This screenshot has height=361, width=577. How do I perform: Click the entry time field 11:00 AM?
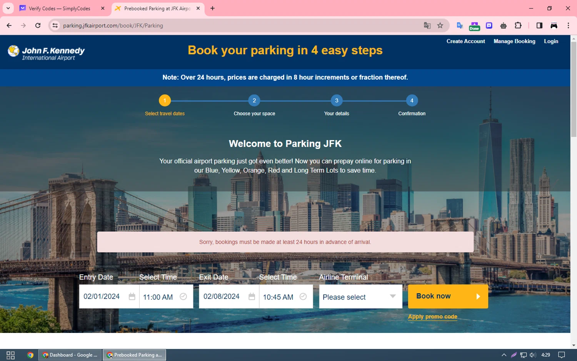tap(166, 296)
